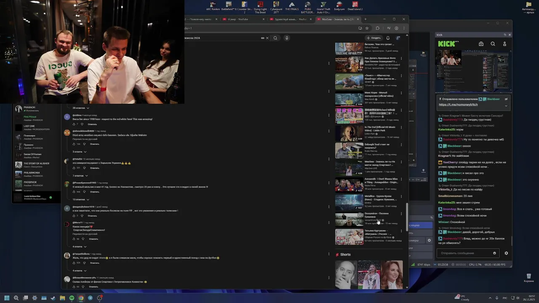
Task: Dislike the @eugenykolosov1010 comment
Action: [82, 215]
